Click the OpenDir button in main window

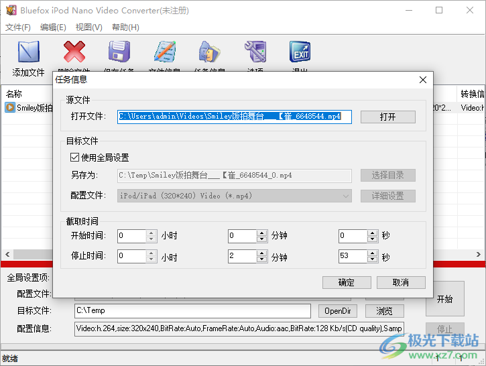point(338,311)
